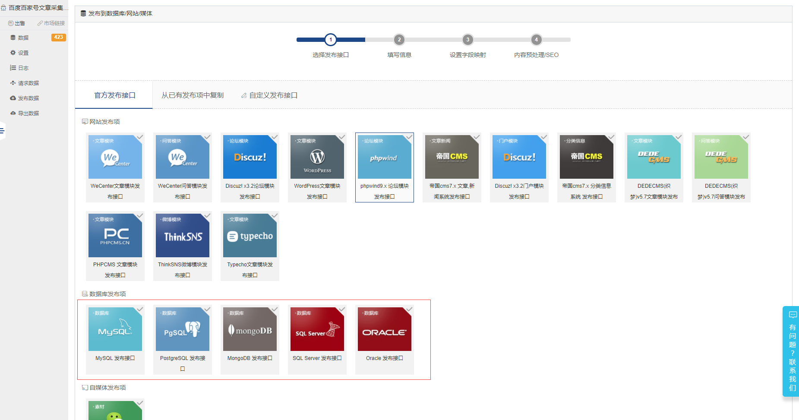Pick the 帝国cms7.x 分类信息系统 card

(x=587, y=167)
